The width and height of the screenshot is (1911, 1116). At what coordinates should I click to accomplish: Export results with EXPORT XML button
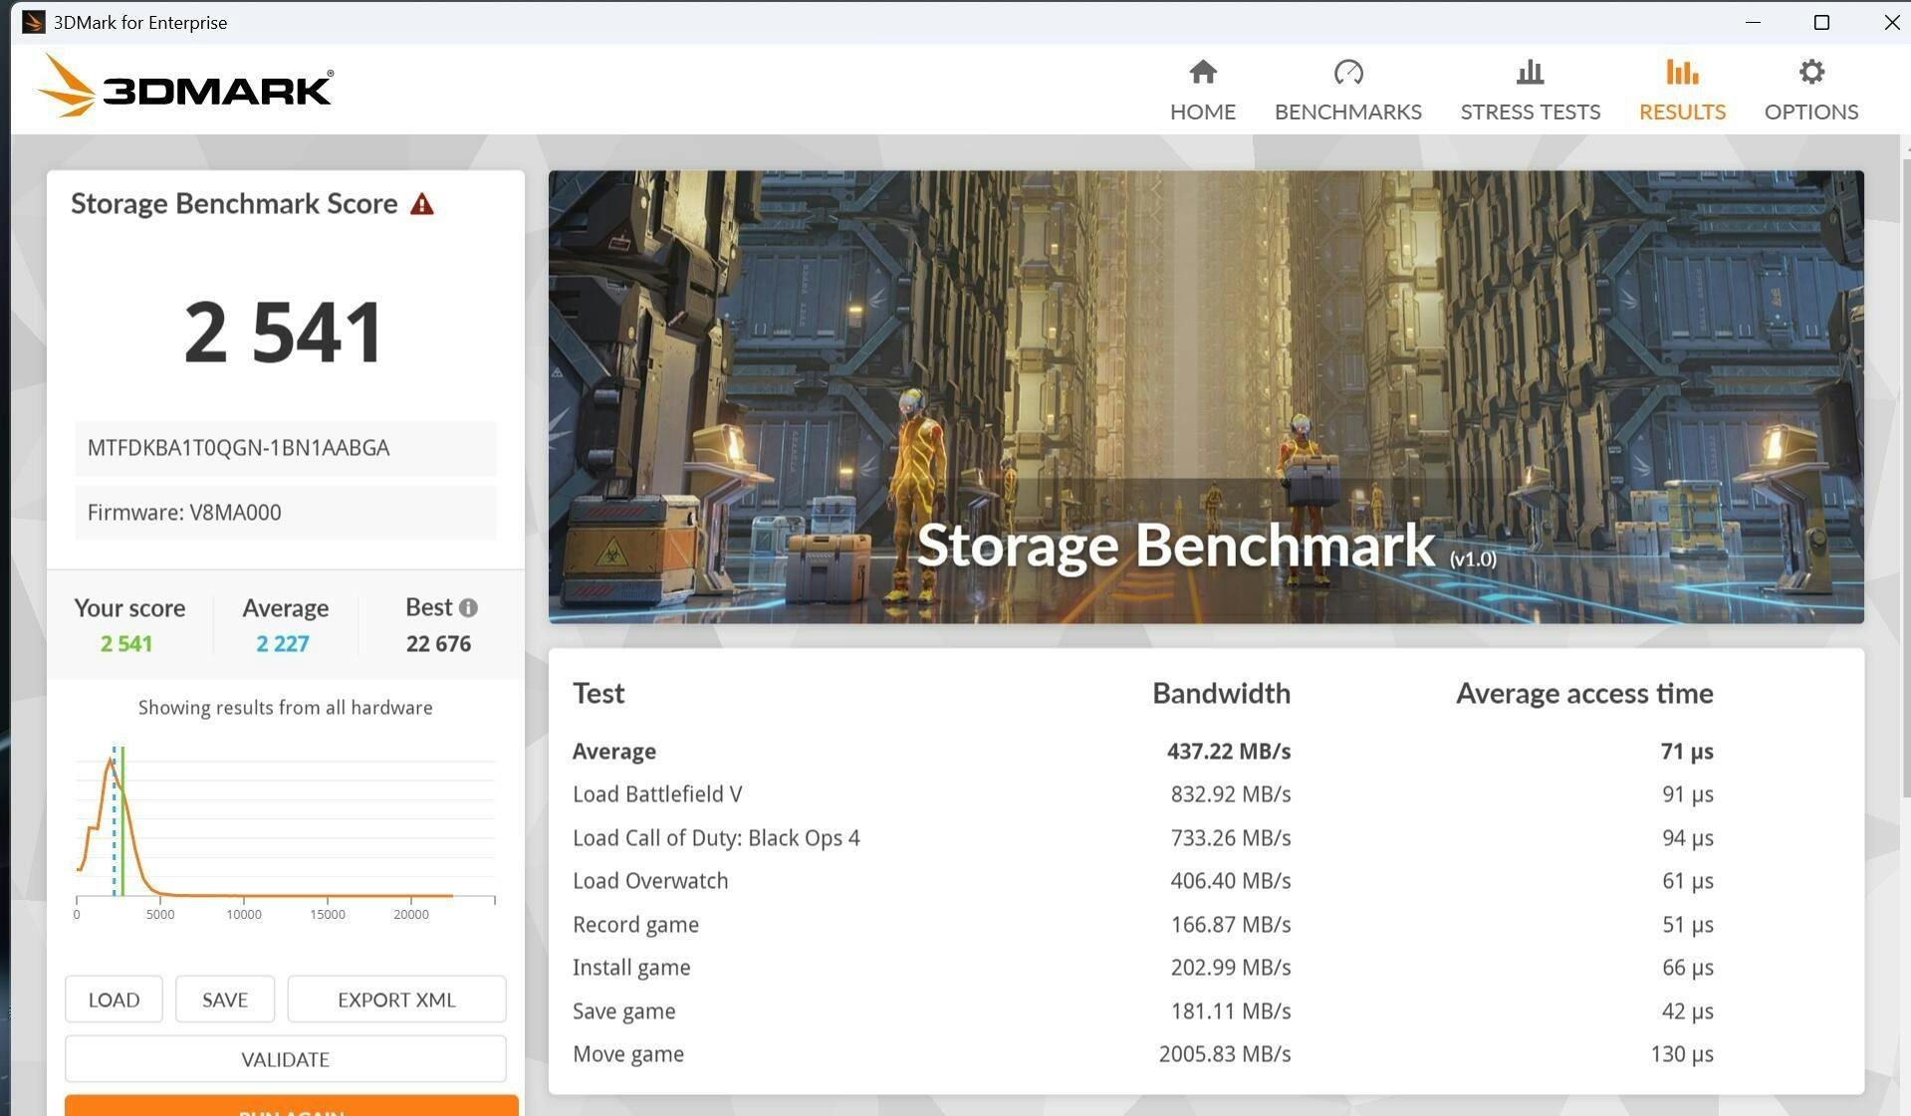click(x=396, y=999)
